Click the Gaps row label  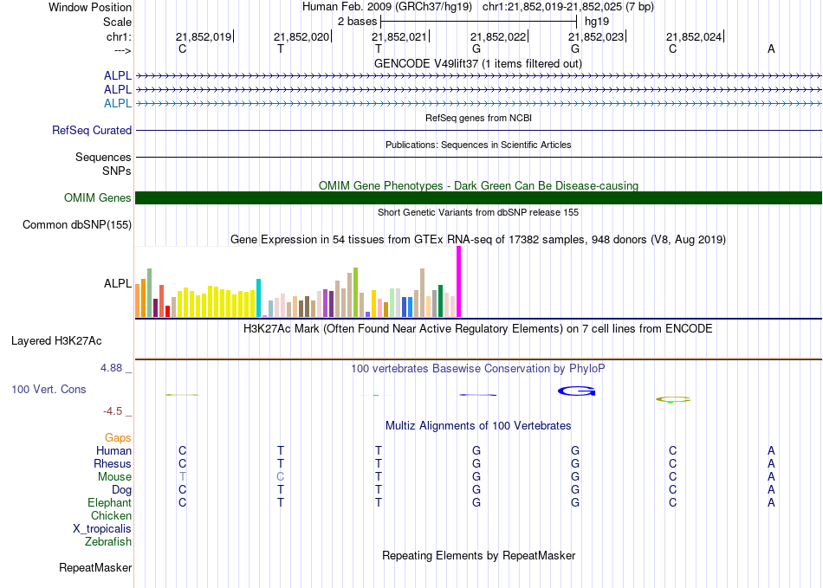pyautogui.click(x=118, y=437)
